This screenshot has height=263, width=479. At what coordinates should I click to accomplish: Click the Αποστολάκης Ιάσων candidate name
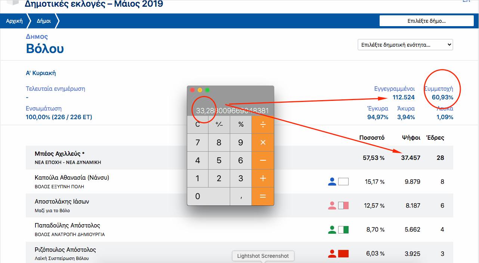(62, 201)
